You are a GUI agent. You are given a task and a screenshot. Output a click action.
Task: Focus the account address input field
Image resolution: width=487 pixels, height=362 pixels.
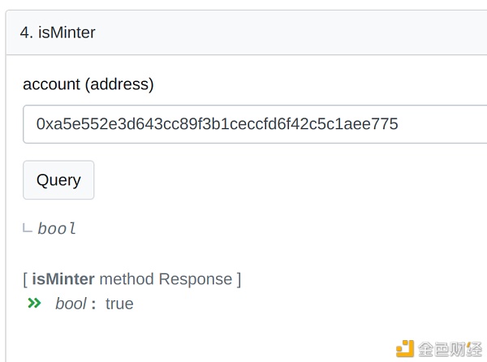point(255,124)
